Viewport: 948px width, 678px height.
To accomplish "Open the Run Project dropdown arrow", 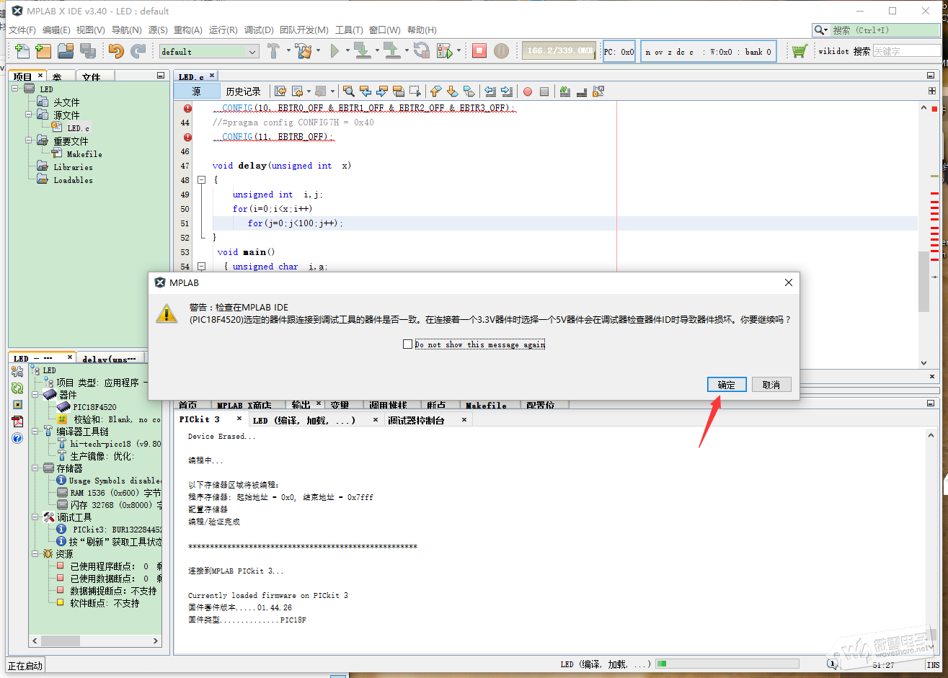I will 348,51.
